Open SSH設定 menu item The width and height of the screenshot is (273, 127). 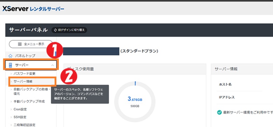click(x=20, y=117)
